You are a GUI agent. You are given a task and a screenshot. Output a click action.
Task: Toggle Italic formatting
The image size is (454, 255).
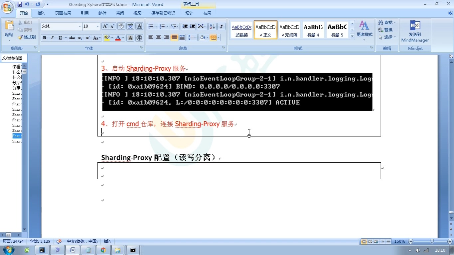coord(52,38)
